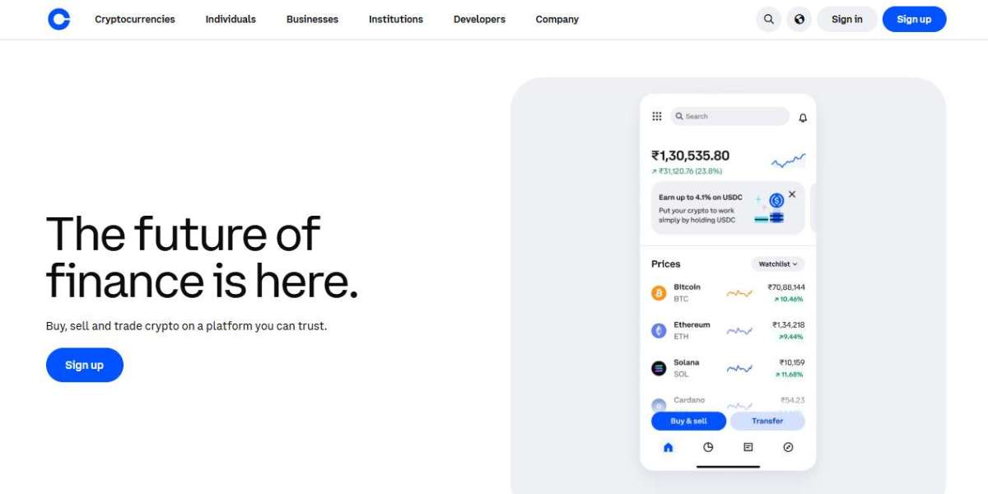Click the Search field in phone mockup
Viewport: 988px width, 494px height.
pyautogui.click(x=729, y=117)
